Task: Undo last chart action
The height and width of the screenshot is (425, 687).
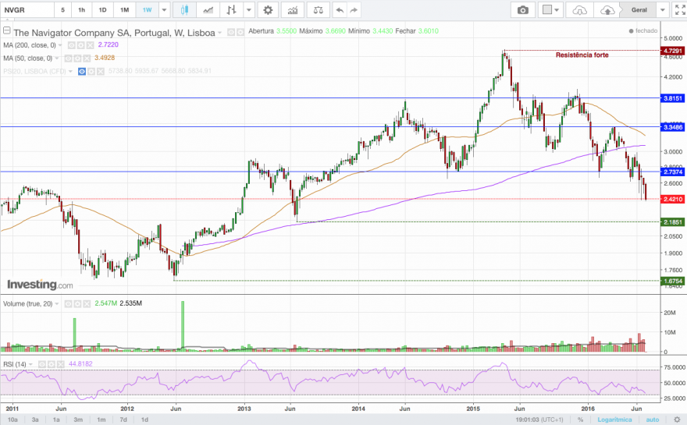Action: (x=340, y=9)
